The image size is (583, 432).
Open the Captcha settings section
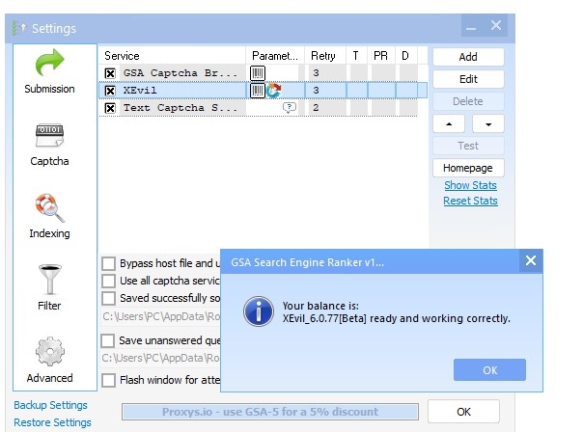tap(49, 143)
